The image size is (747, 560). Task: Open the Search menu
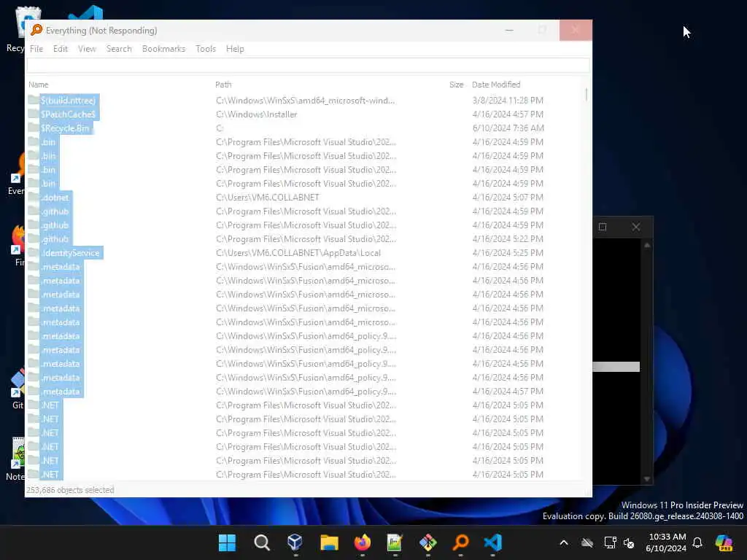119,49
